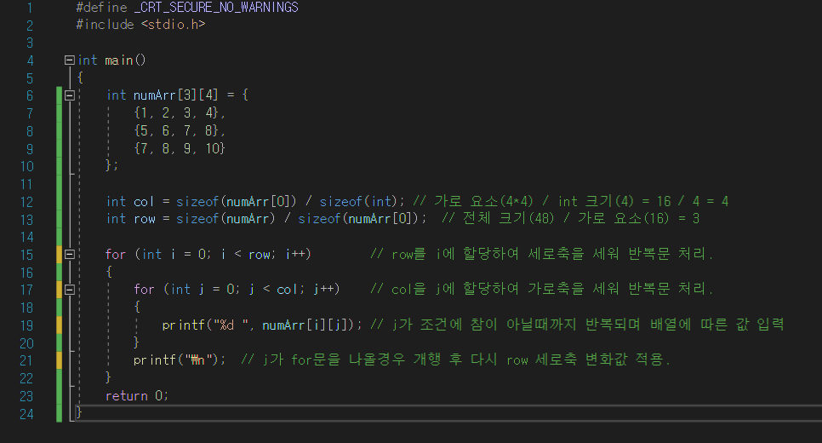Click the variable col on line 12

coord(144,202)
